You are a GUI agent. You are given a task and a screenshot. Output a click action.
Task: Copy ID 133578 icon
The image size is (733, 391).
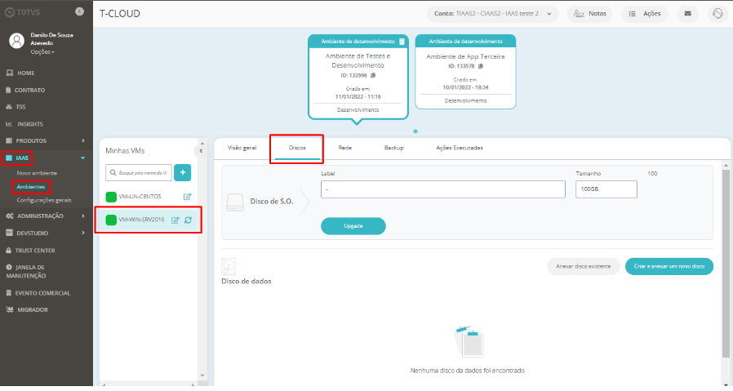click(481, 66)
